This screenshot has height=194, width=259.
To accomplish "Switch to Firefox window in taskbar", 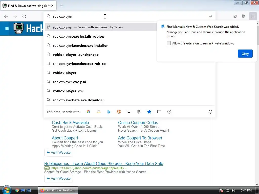I will (58, 190).
